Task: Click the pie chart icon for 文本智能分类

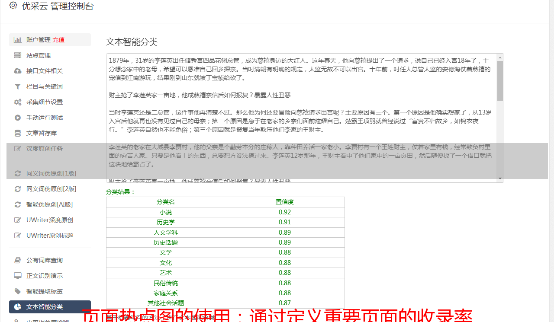Action: tap(18, 307)
